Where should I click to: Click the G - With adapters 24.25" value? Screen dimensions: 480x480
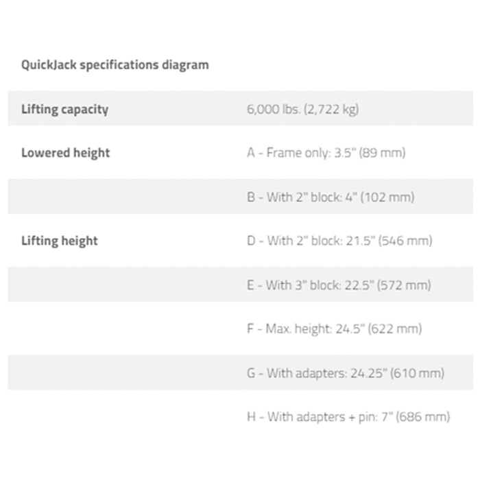click(x=346, y=373)
